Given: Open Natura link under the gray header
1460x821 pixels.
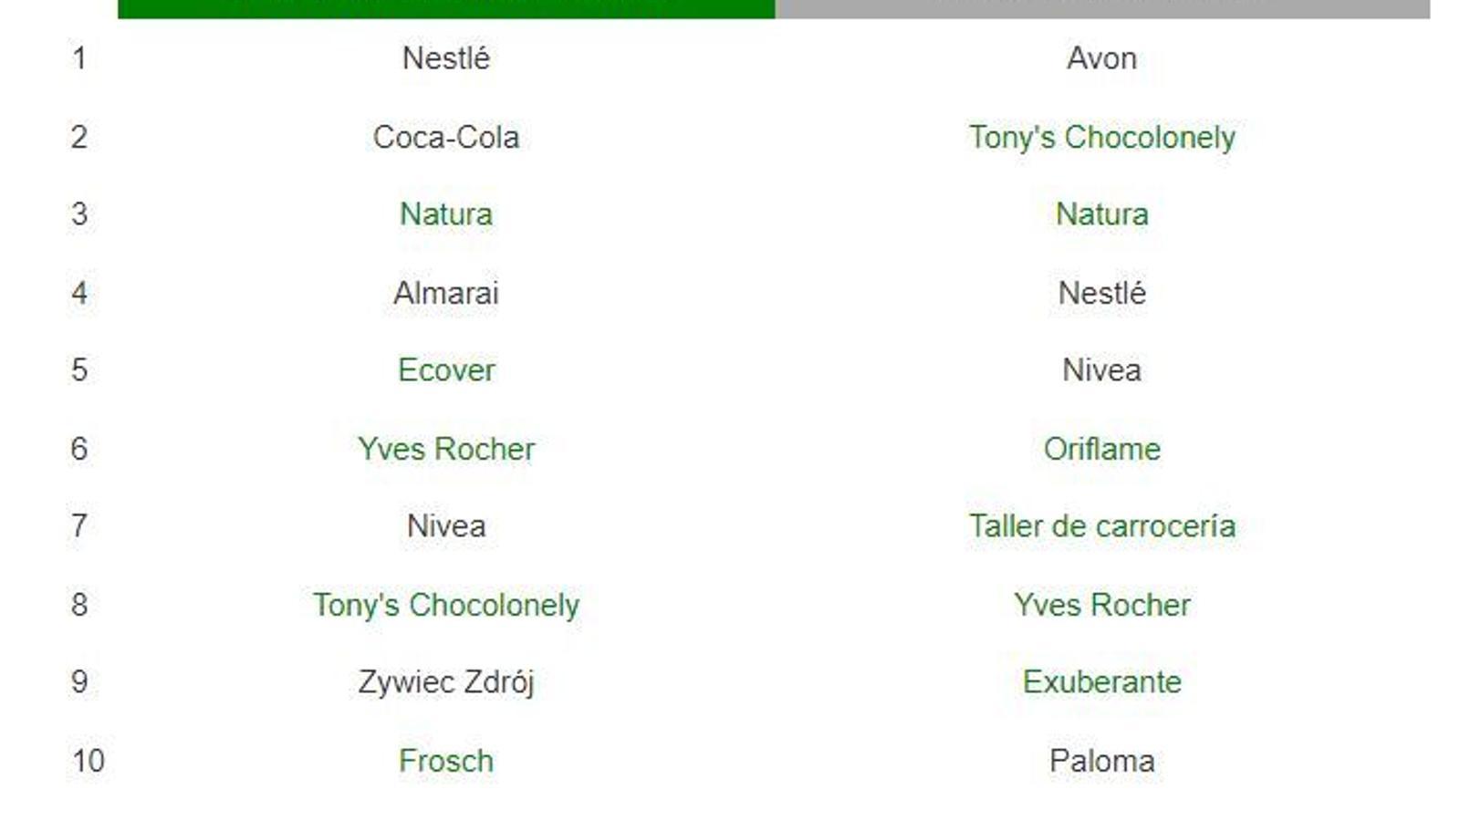Looking at the screenshot, I should point(1101,214).
